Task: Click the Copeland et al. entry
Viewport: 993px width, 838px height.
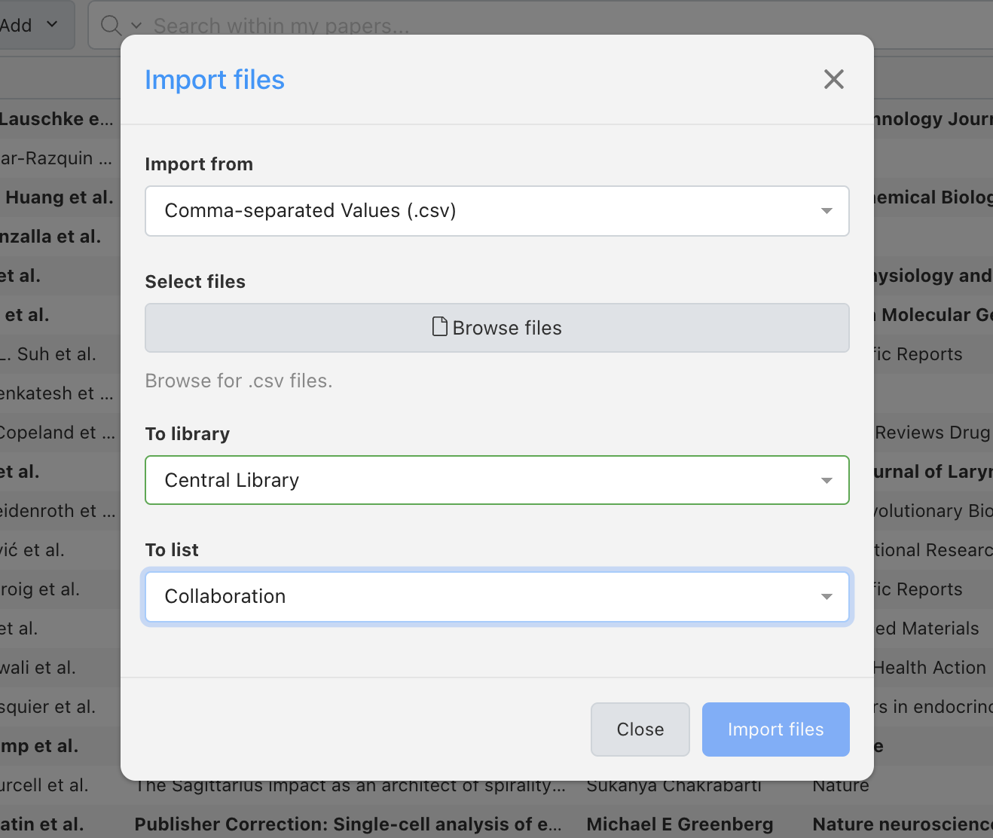Action: 57,433
